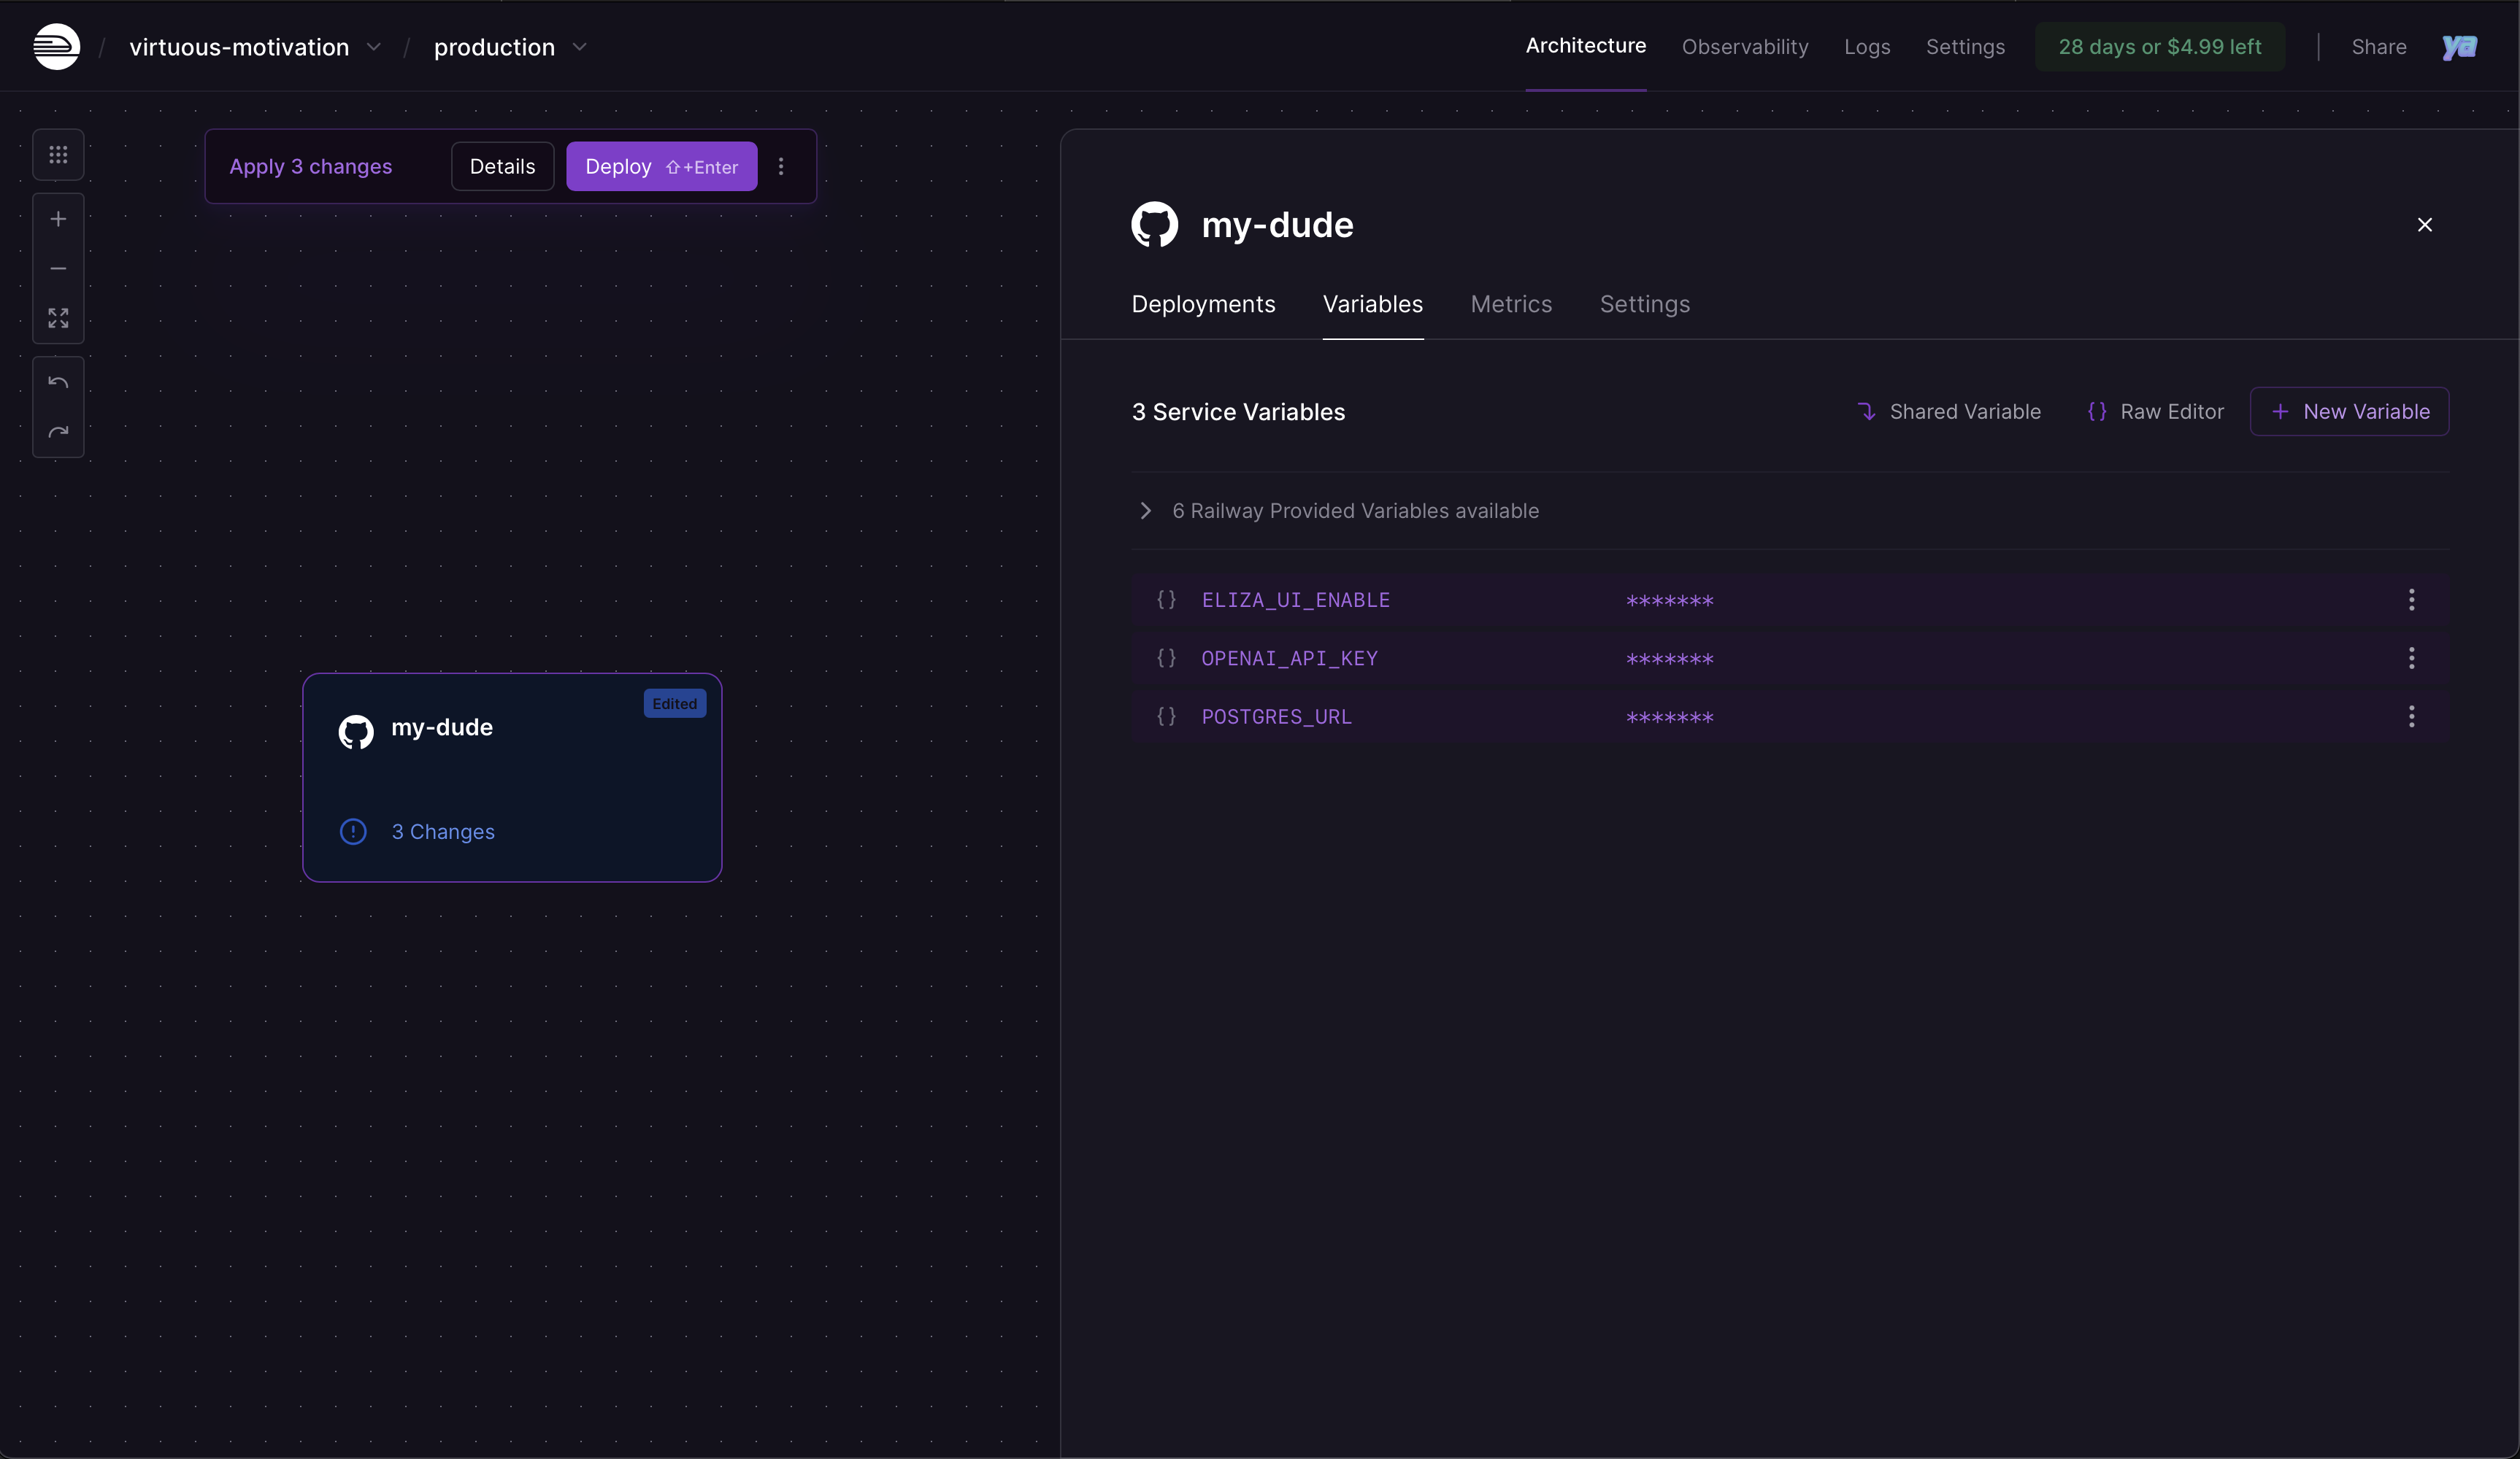This screenshot has width=2520, height=1459.
Task: Select the my-dude service card
Action: 512,776
